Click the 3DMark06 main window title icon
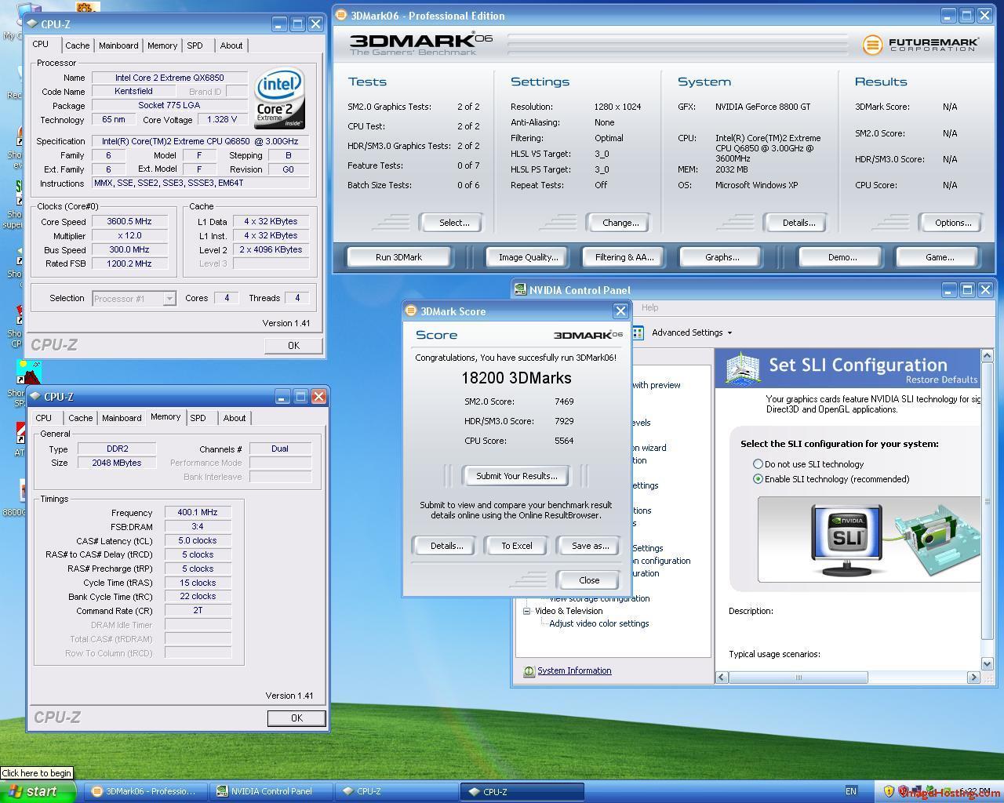 pyautogui.click(x=340, y=16)
